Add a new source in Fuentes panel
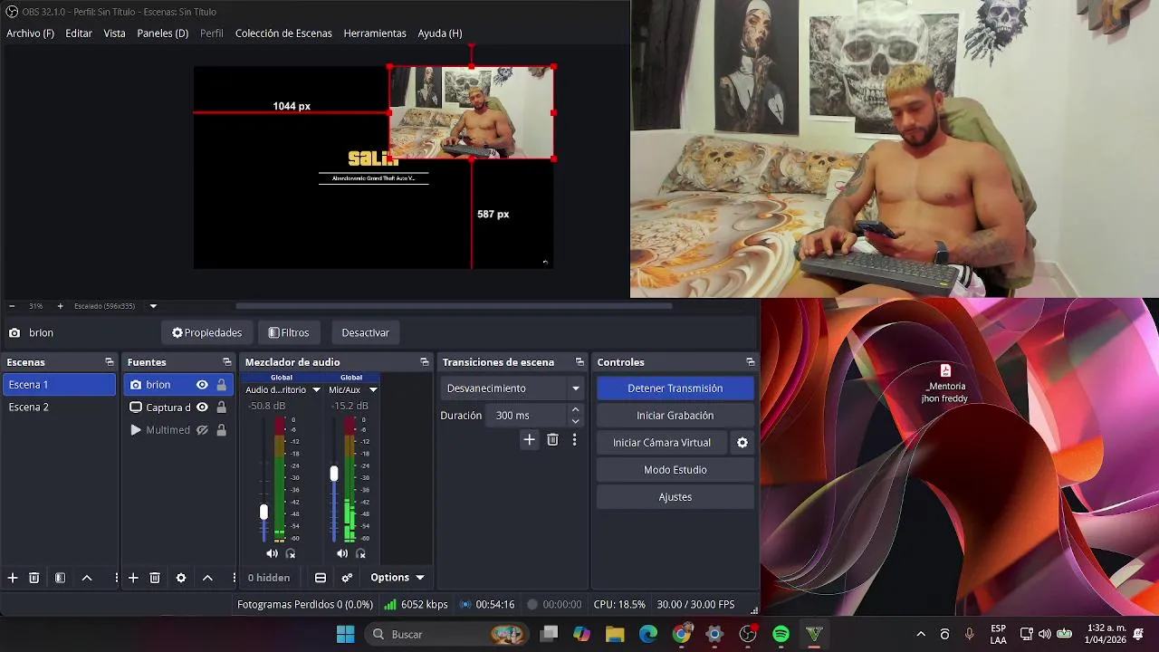 (x=133, y=578)
